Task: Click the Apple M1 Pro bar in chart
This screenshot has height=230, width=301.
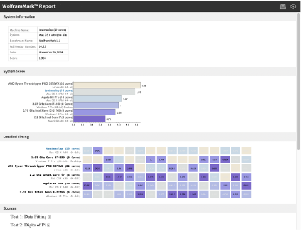Action: click(x=97, y=99)
